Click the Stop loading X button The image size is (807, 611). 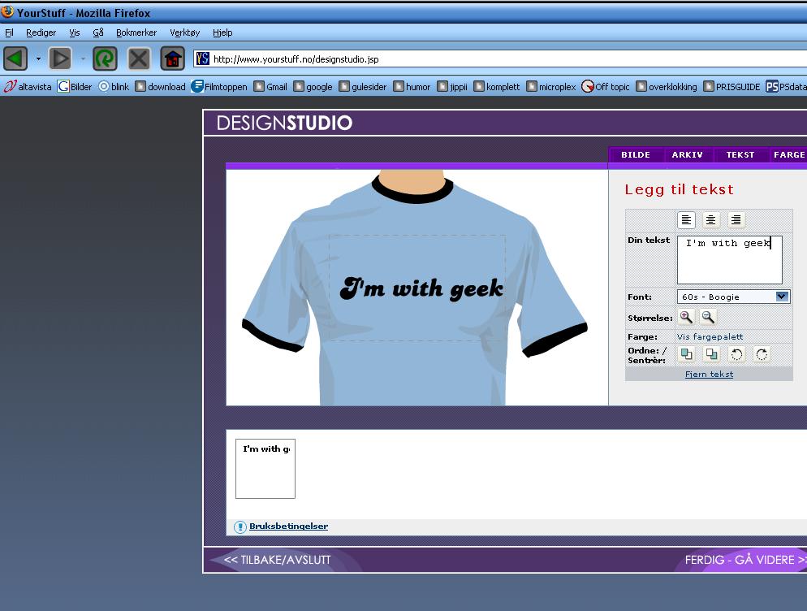[139, 58]
